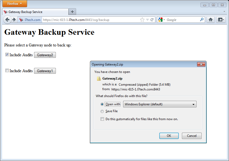Go back using the back arrow
The image size is (229, 161).
[x=7, y=20]
